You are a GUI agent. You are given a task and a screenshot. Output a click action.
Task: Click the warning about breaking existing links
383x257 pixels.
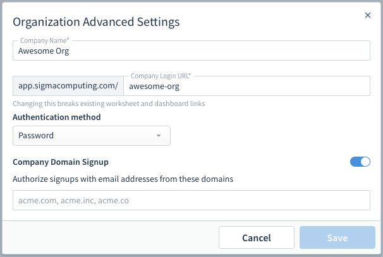point(109,104)
